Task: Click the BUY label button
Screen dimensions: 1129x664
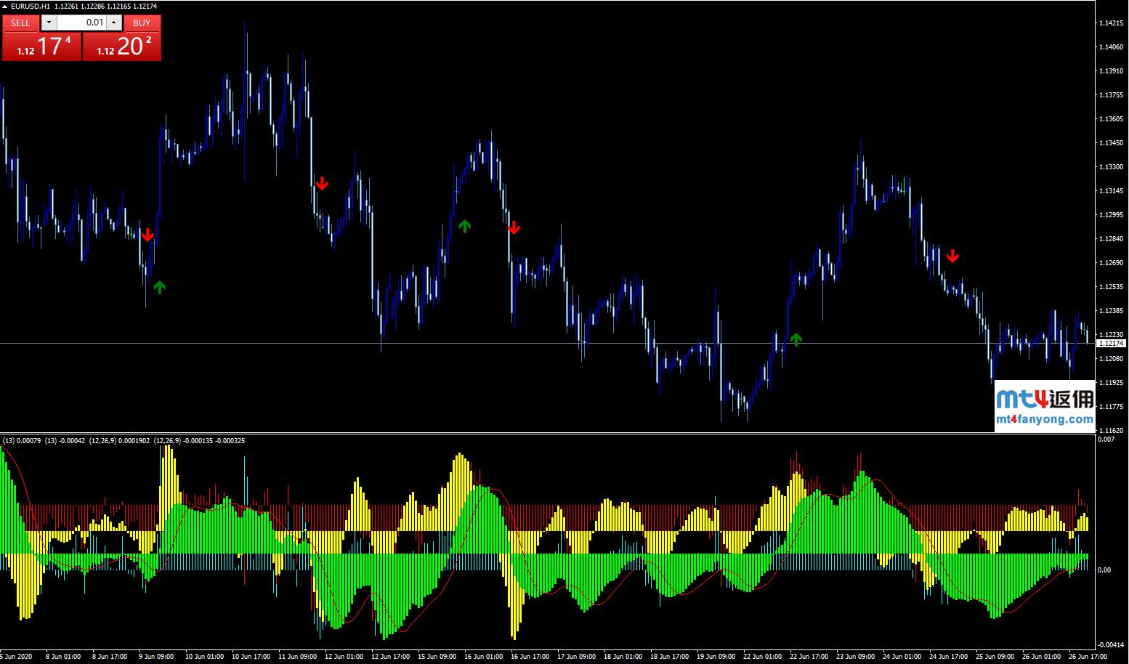Action: point(142,23)
